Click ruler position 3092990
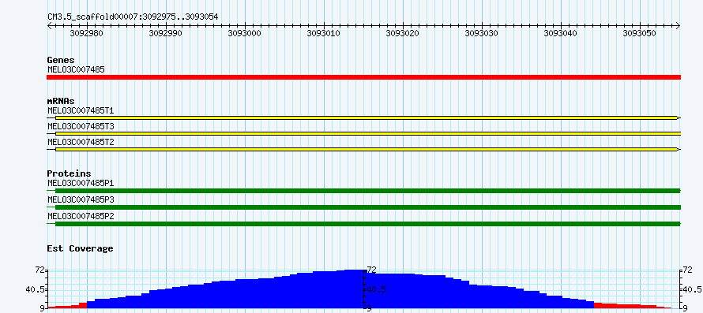Image resolution: width=703 pixels, height=313 pixels. (166, 33)
